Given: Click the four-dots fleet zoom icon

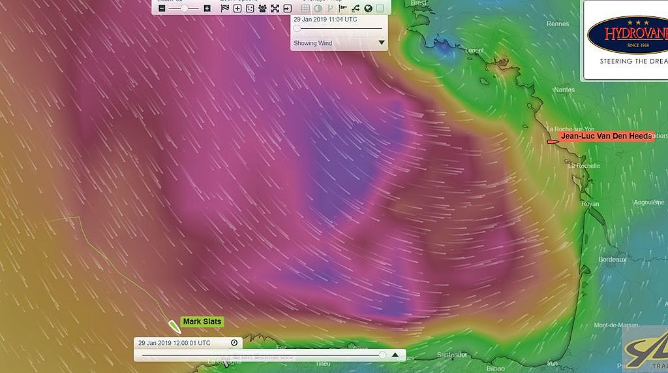Looking at the screenshot, I should click(x=250, y=8).
